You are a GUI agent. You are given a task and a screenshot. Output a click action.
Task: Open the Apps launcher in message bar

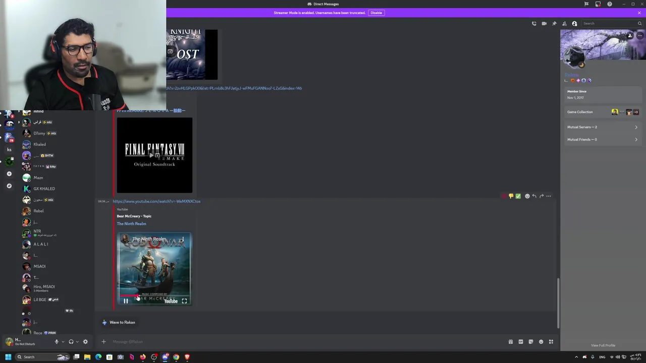pos(551,342)
